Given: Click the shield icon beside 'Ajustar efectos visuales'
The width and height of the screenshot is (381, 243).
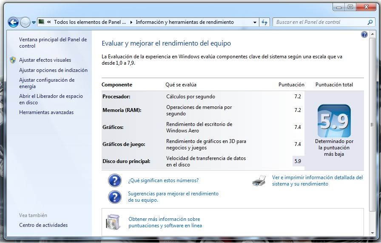Looking at the screenshot, I should 13,60.
